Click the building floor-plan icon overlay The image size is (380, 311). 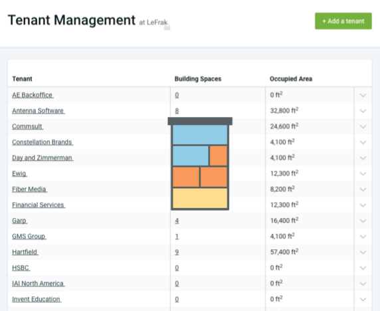(x=200, y=163)
